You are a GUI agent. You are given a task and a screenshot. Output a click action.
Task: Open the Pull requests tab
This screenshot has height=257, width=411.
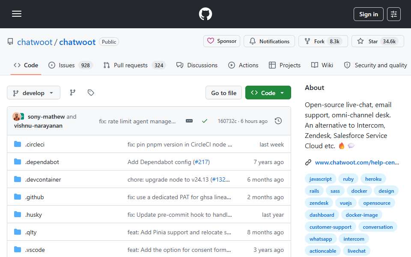click(134, 65)
